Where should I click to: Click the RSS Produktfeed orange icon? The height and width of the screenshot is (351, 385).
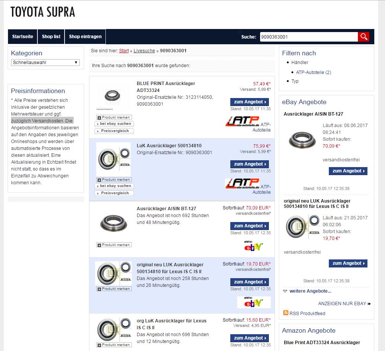pyautogui.click(x=286, y=313)
